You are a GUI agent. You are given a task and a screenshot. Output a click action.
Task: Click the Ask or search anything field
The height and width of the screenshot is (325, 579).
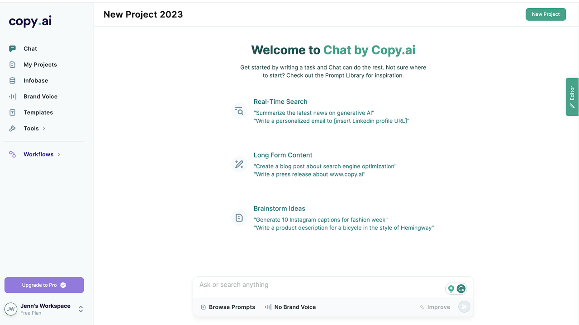click(x=317, y=285)
